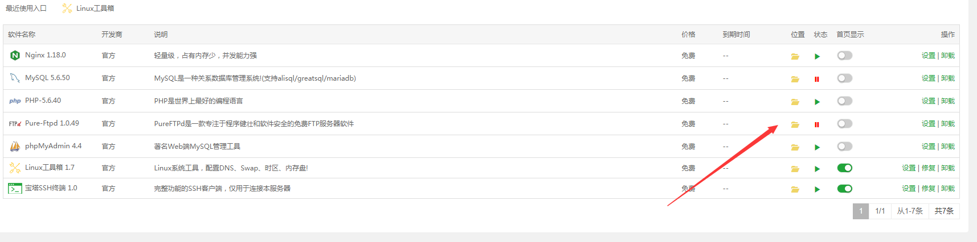The height and width of the screenshot is (242, 977).
Task: Toggle off 宝塔SSH终端 homepage display
Action: coord(844,189)
